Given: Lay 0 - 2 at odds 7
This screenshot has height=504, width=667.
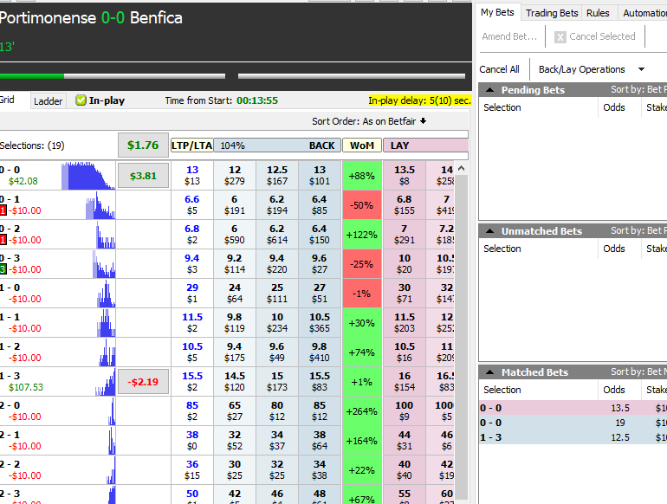Looking at the screenshot, I should [405, 235].
